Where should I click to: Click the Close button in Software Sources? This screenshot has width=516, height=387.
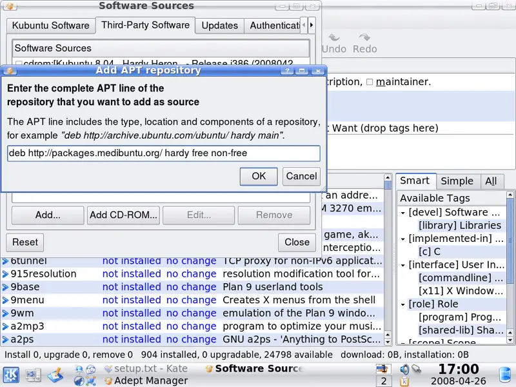pyautogui.click(x=297, y=243)
